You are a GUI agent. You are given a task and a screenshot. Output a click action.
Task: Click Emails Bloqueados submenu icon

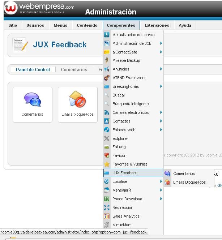pyautogui.click(x=167, y=182)
